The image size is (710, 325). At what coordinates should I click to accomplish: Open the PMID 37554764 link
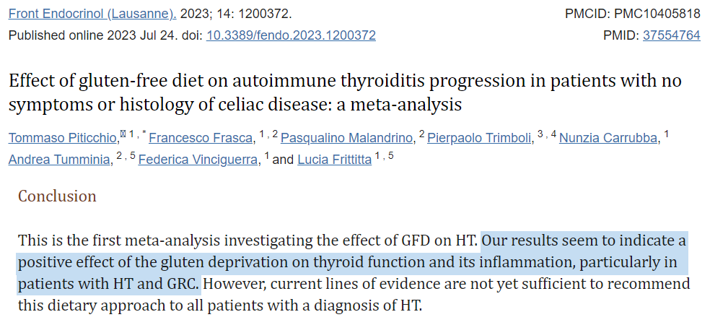pyautogui.click(x=671, y=35)
